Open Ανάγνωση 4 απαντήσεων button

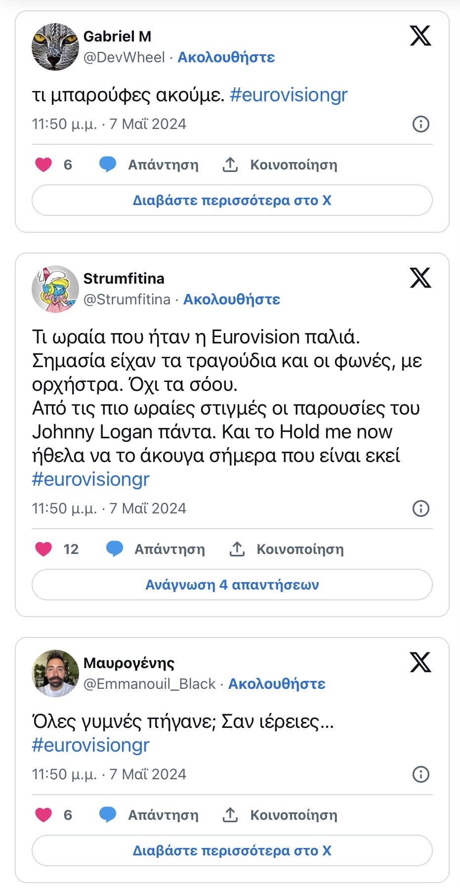coord(232,585)
